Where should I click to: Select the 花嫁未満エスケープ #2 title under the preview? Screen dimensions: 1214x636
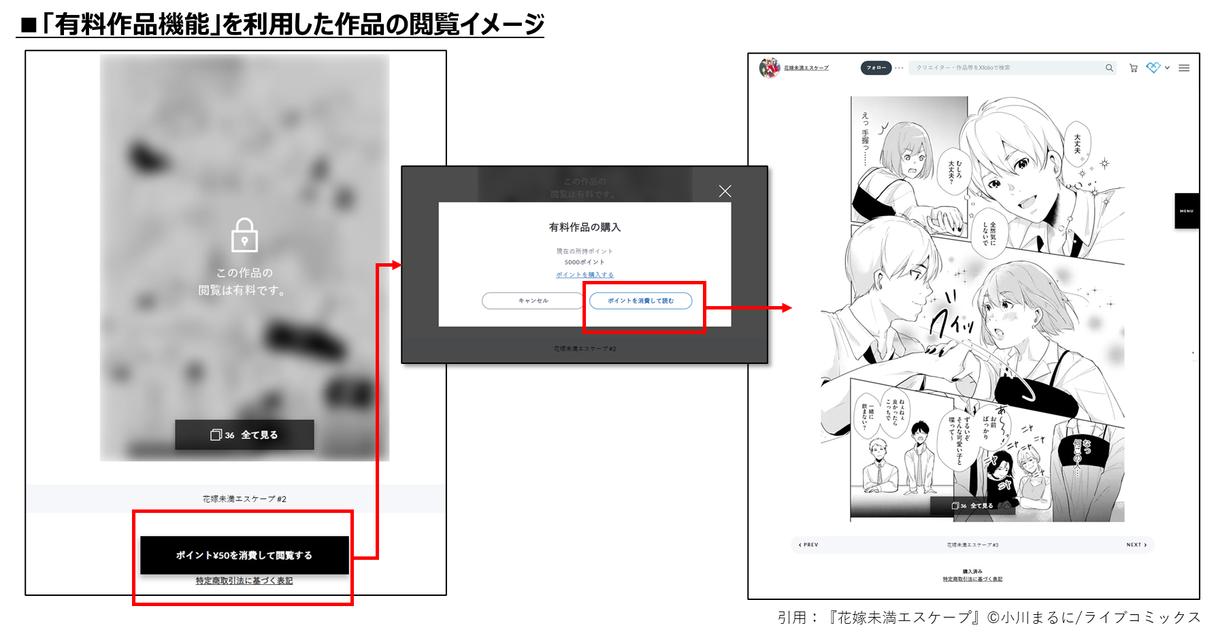pyautogui.click(x=244, y=499)
